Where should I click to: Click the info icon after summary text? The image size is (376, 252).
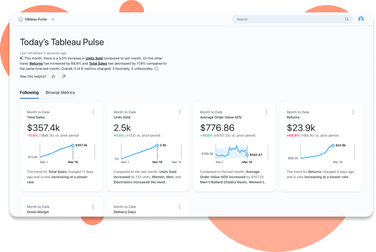(x=156, y=69)
